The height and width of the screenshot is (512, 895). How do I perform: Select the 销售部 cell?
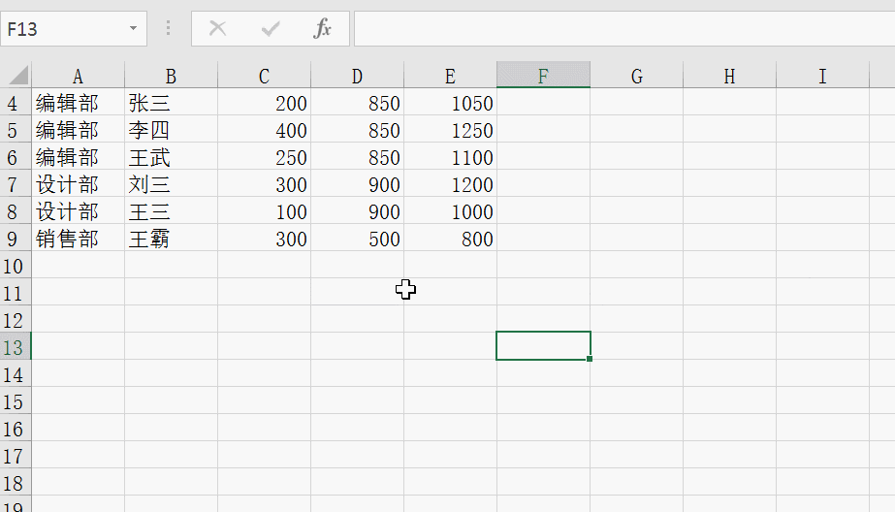pos(78,240)
